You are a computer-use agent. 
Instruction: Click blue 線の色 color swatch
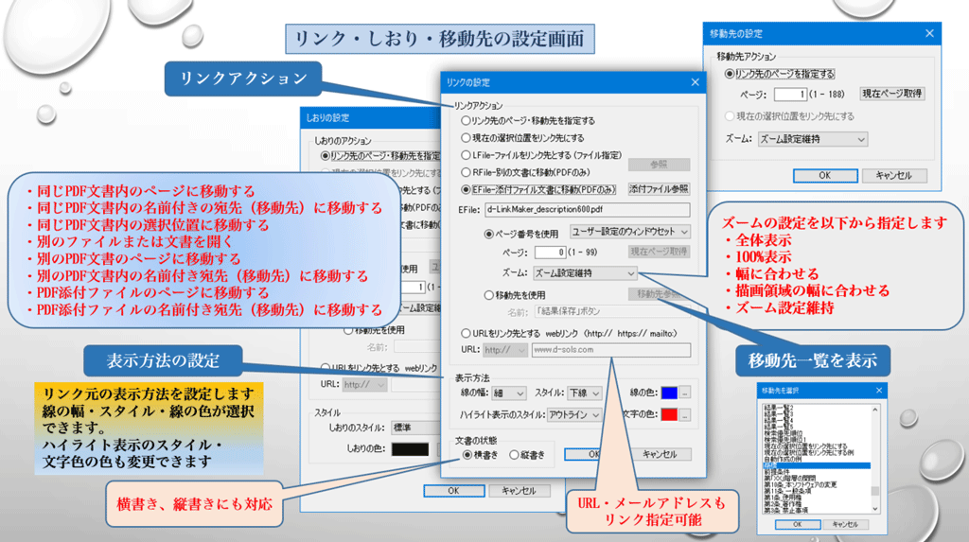click(668, 393)
